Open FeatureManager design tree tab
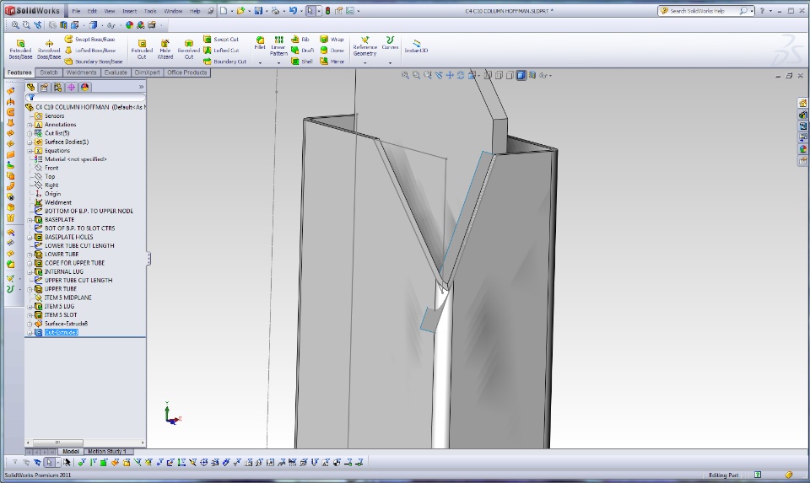Image resolution: width=810 pixels, height=483 pixels. (x=31, y=87)
